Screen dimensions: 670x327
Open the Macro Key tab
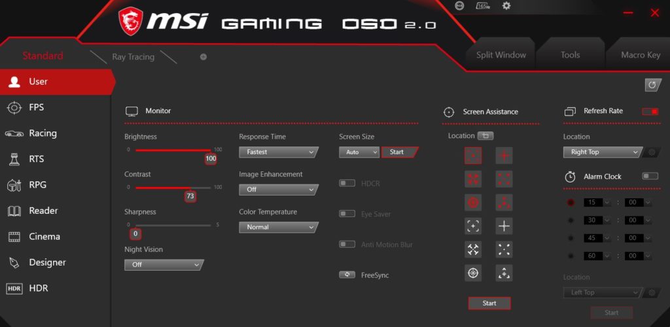[x=640, y=55]
